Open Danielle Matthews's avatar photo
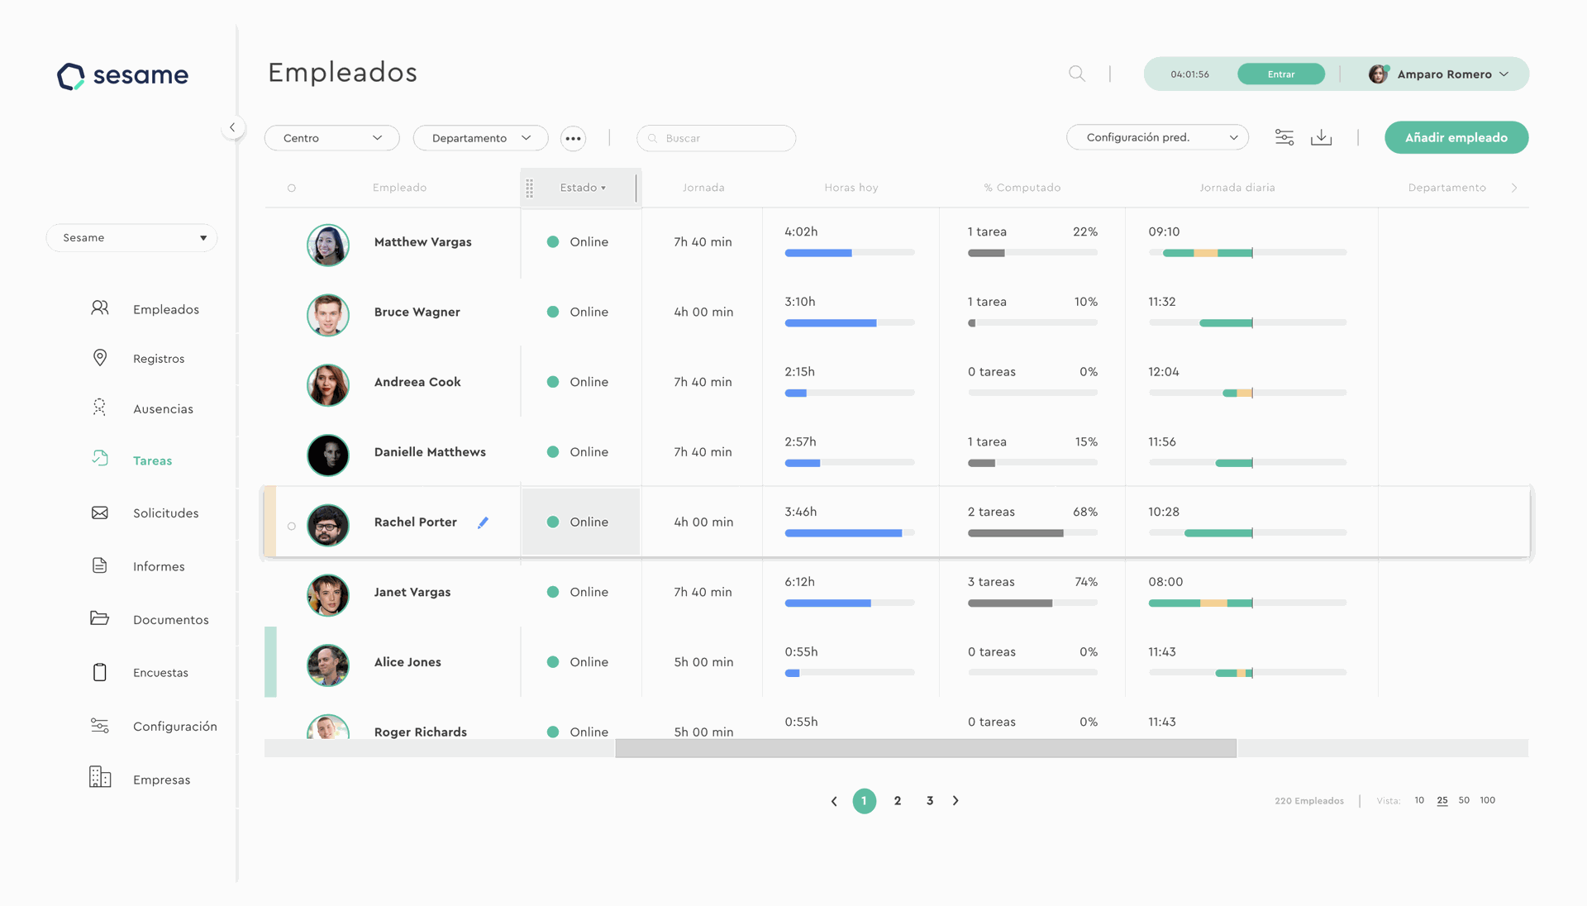Image resolution: width=1587 pixels, height=906 pixels. 328,455
